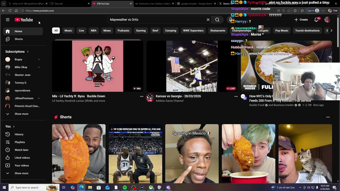Open Skeeter Jean subscription channel
Viewport: 340px width, 191px height.
23,75
